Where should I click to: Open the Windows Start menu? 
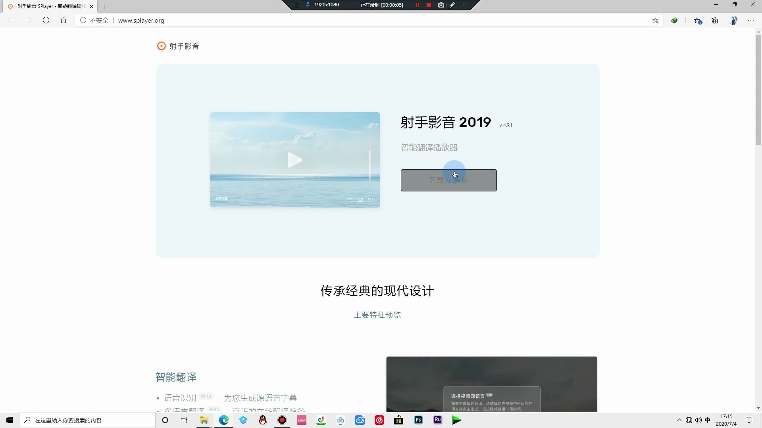point(10,420)
